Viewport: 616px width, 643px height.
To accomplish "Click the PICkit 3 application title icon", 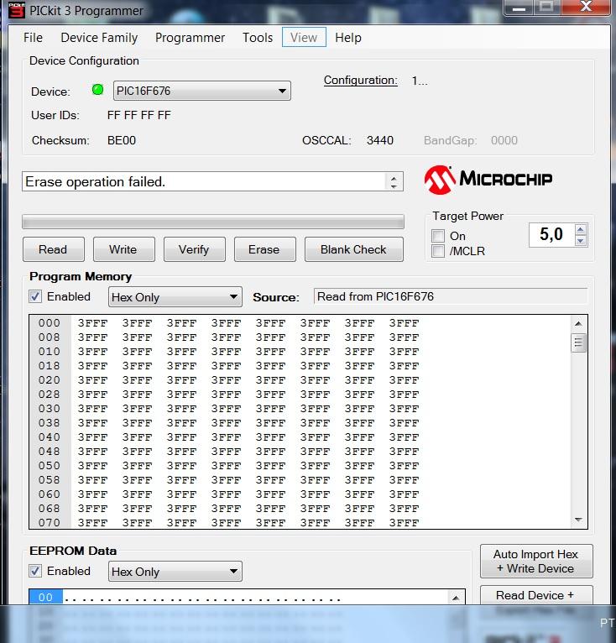I will click(17, 11).
